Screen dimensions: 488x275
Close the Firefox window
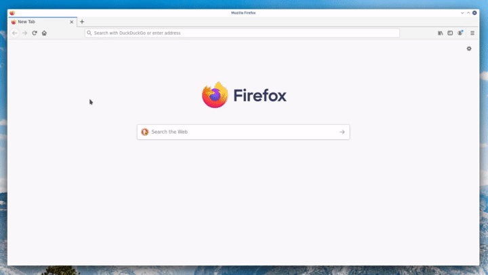coord(474,13)
